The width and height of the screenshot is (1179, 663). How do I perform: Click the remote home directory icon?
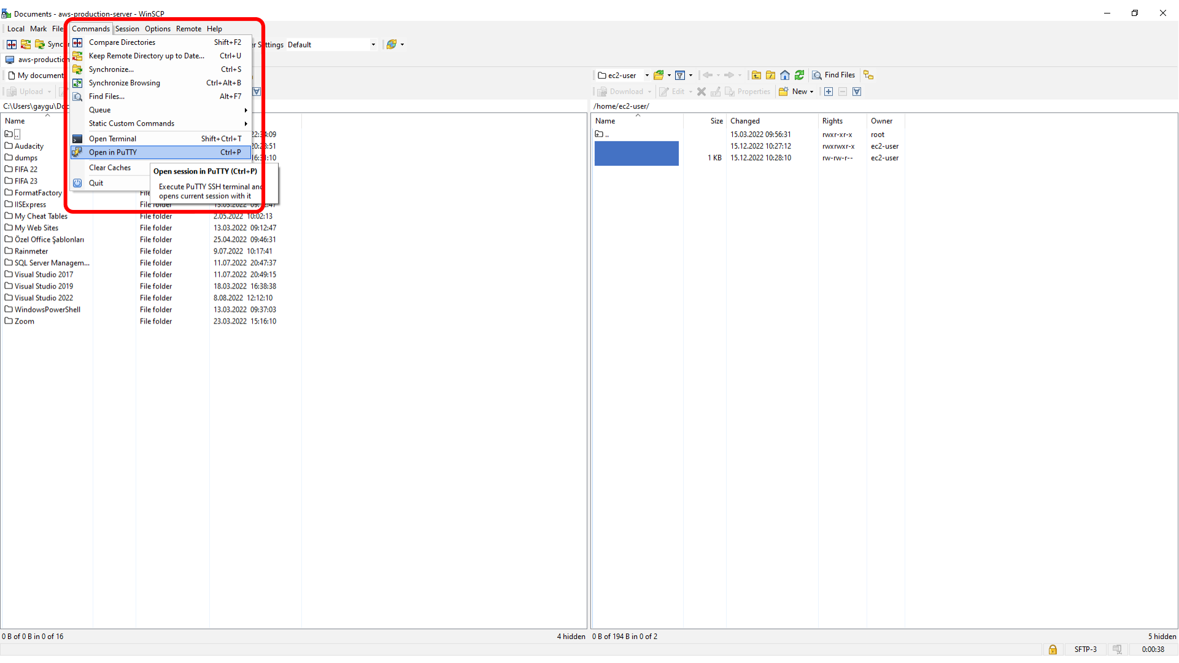click(785, 75)
